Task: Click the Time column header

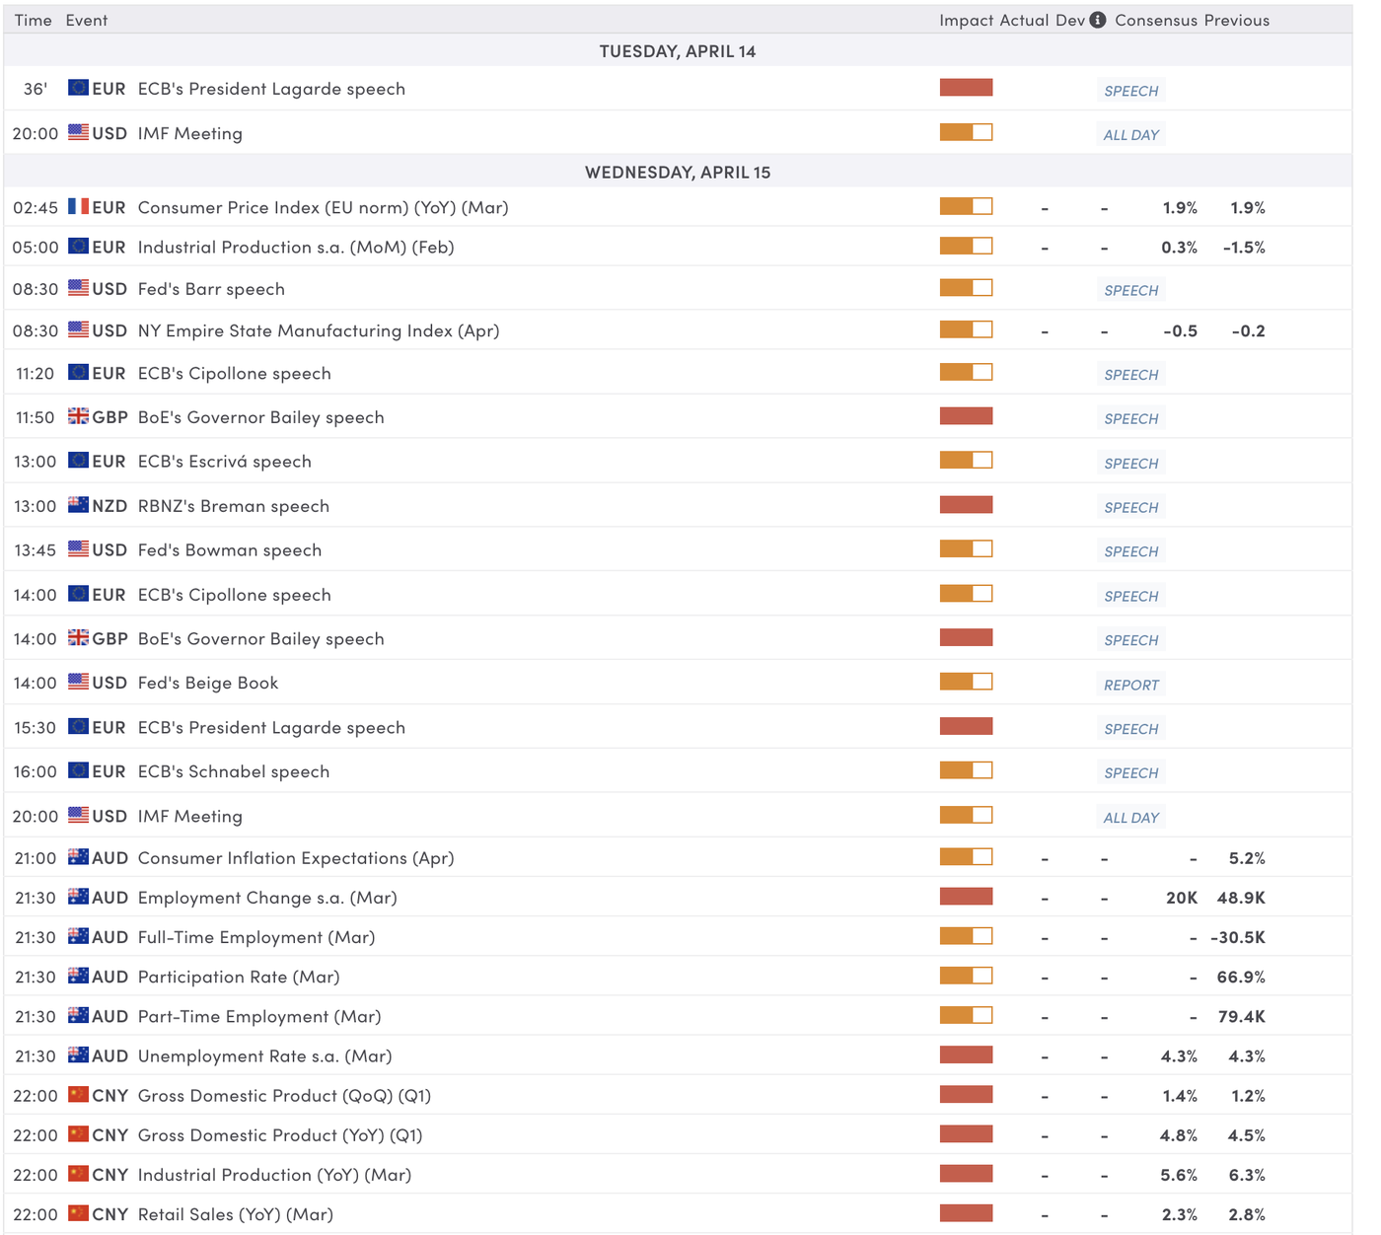Action: click(34, 20)
